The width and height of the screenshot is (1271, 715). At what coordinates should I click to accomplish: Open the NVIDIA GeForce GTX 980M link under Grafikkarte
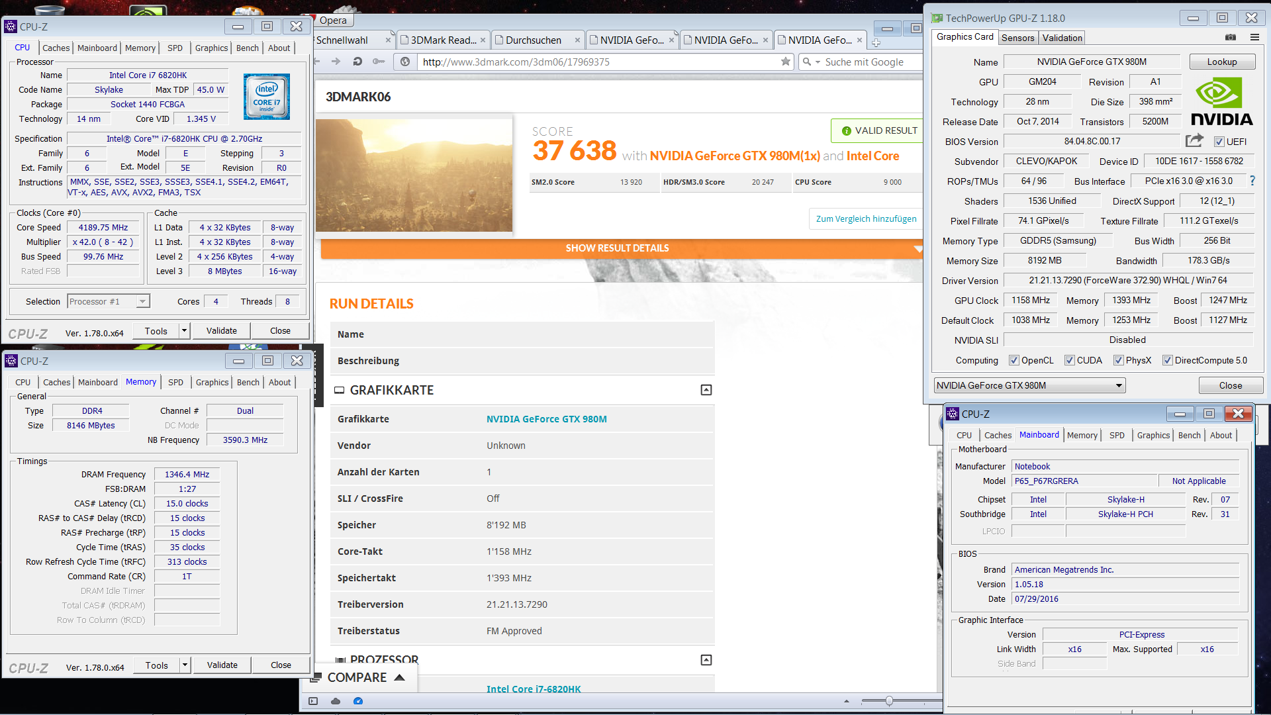pos(546,419)
